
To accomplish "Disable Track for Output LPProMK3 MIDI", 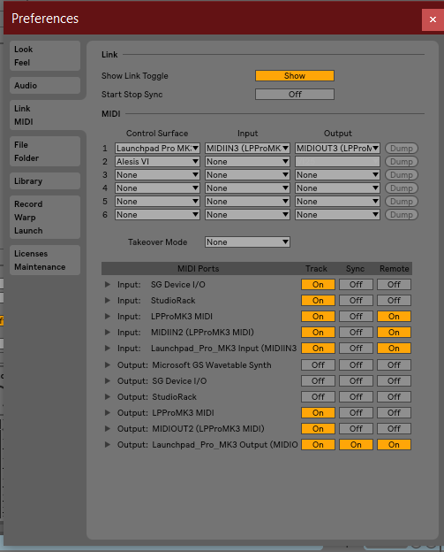I will pos(318,412).
